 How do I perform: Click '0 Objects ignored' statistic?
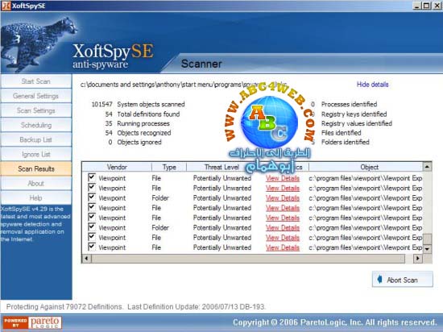pyautogui.click(x=135, y=142)
